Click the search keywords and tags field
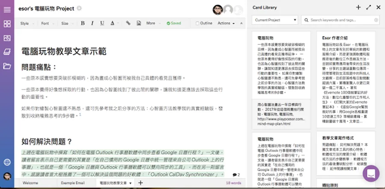385x189 pixels. point(341,20)
